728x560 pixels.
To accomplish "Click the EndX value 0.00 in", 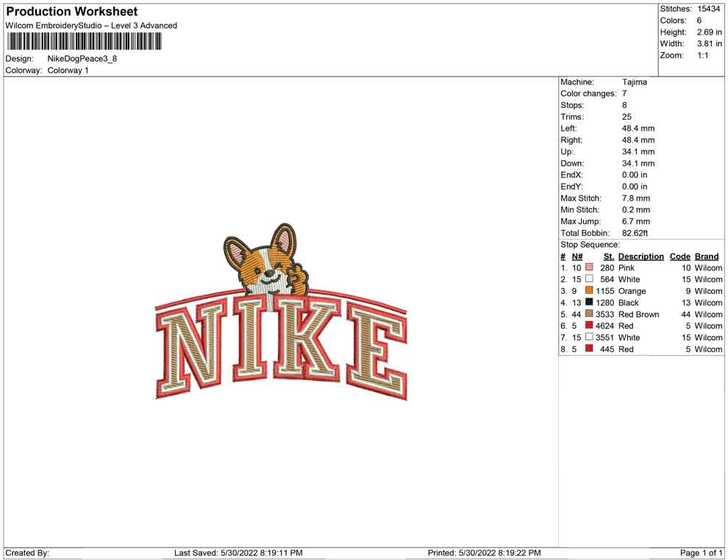I will (x=635, y=175).
